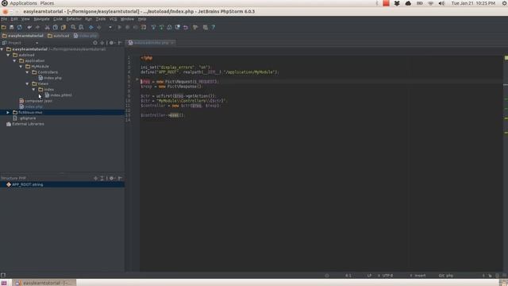Click the Insert mode status entry
The image size is (508, 286).
(420, 276)
